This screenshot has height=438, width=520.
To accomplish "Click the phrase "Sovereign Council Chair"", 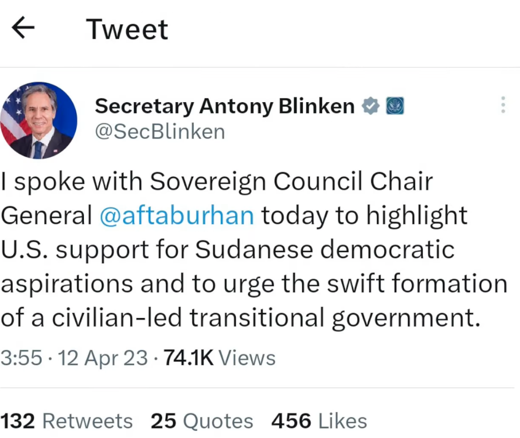I will (291, 181).
